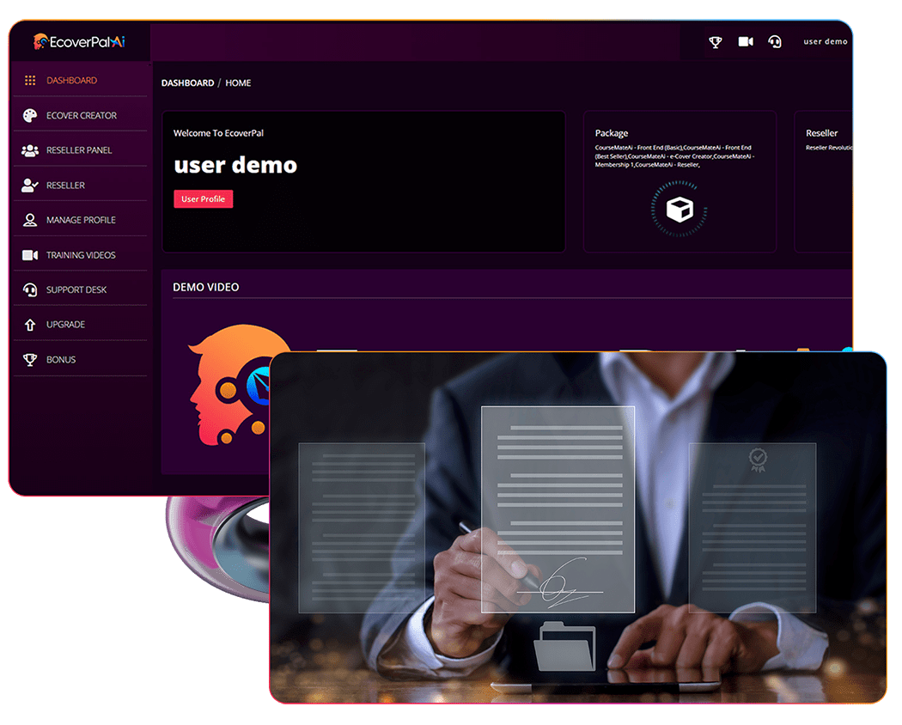Click the Training Videos camera icon in sidebar
Viewport: 902px width, 725px height.
click(30, 255)
